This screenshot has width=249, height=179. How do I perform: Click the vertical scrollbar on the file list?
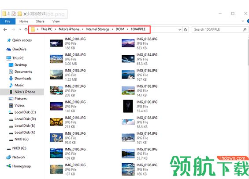pyautogui.click(x=248, y=52)
